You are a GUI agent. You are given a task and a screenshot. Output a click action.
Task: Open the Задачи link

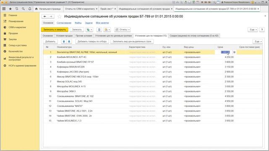pyautogui.click(x=89, y=23)
